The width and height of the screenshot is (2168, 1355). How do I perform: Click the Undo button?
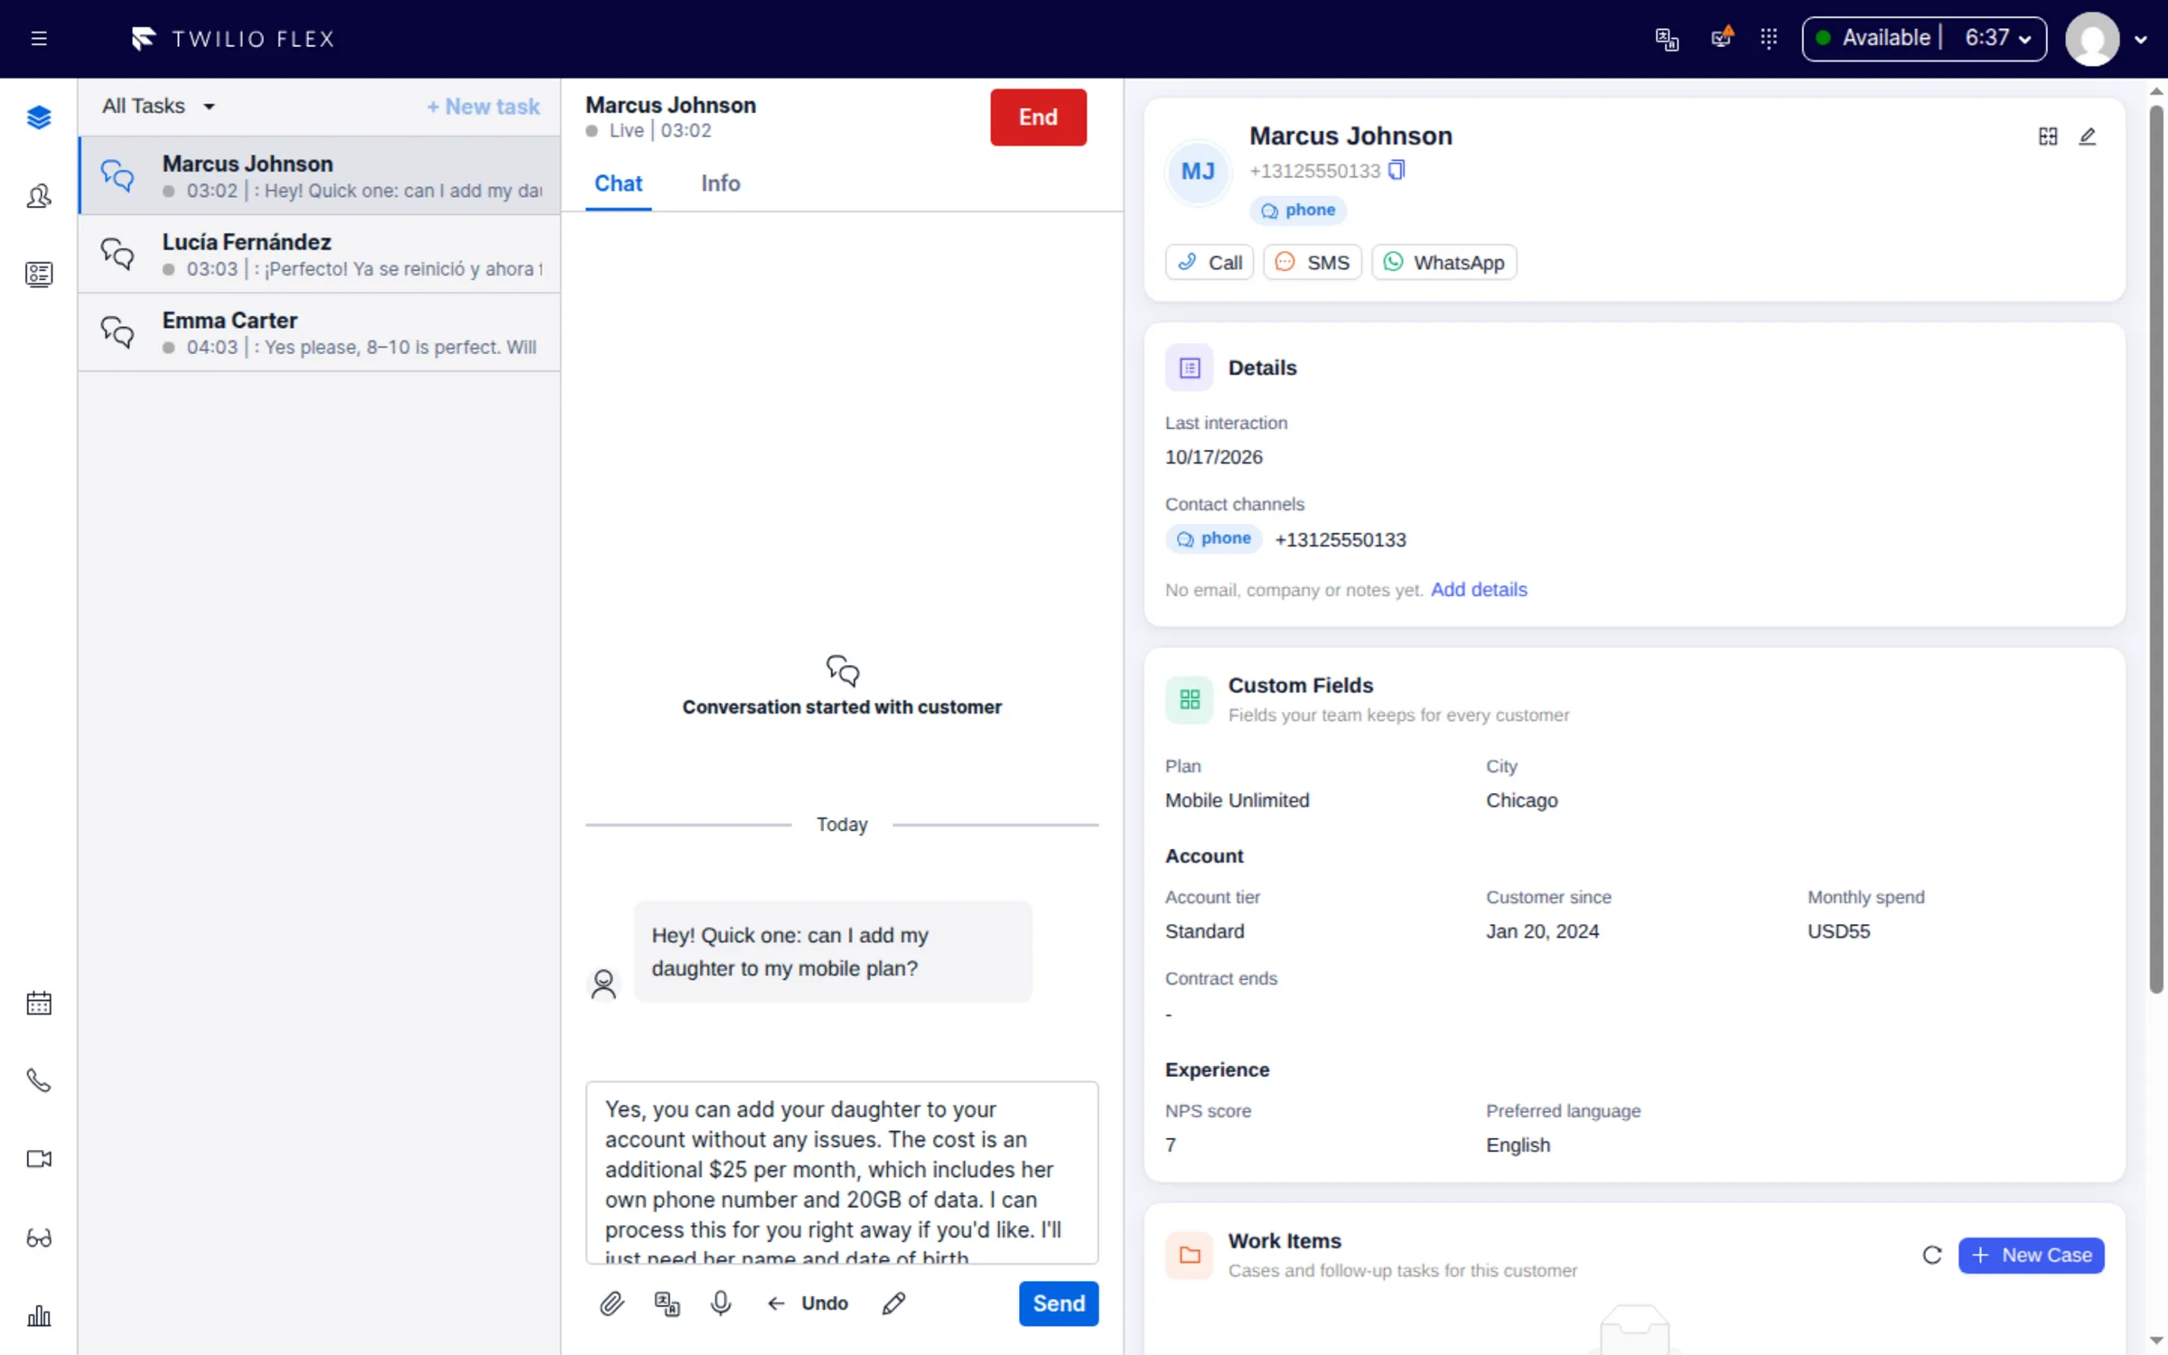[808, 1304]
